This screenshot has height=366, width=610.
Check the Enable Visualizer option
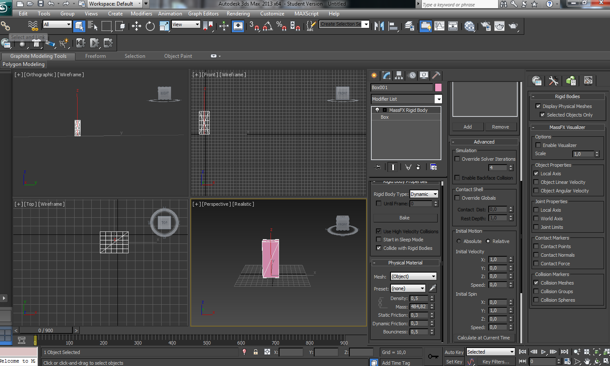tap(538, 145)
